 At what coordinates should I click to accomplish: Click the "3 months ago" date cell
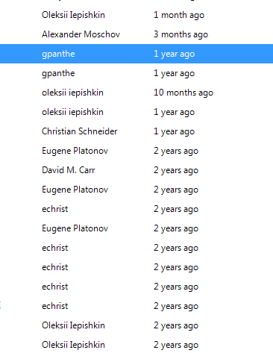(x=181, y=34)
